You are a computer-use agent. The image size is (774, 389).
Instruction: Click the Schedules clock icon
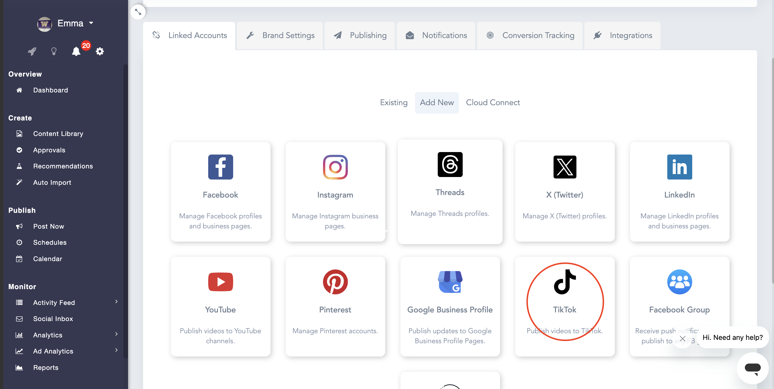[19, 243]
